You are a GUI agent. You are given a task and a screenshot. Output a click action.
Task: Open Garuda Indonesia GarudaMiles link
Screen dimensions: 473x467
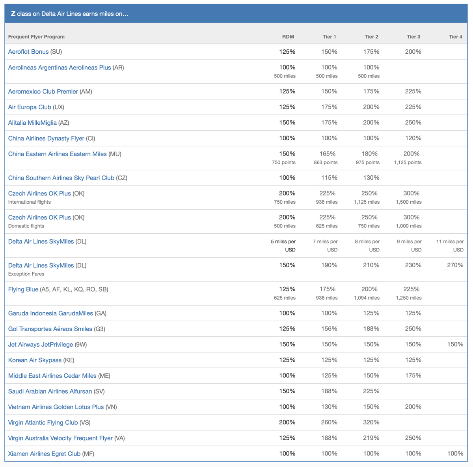coord(50,313)
